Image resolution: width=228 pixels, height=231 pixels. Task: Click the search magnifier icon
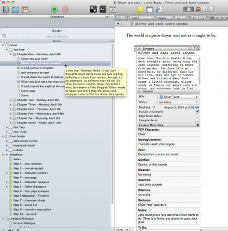[4, 36]
